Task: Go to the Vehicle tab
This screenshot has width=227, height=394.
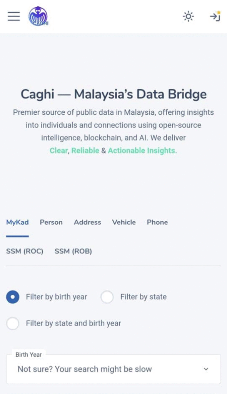Action: 124,222
